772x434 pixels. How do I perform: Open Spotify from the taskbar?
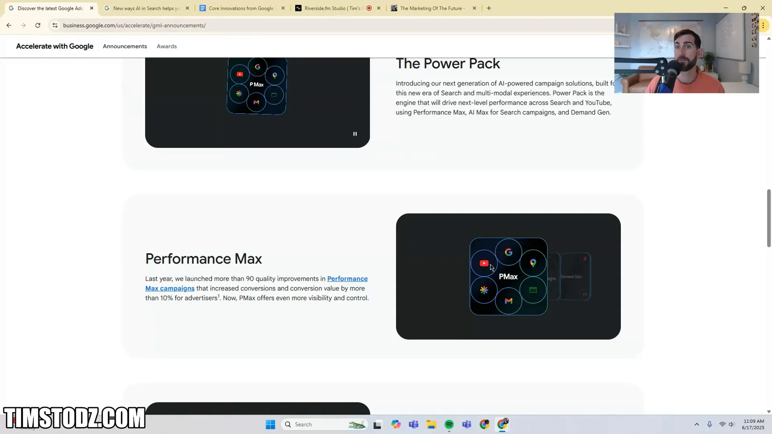pos(449,424)
